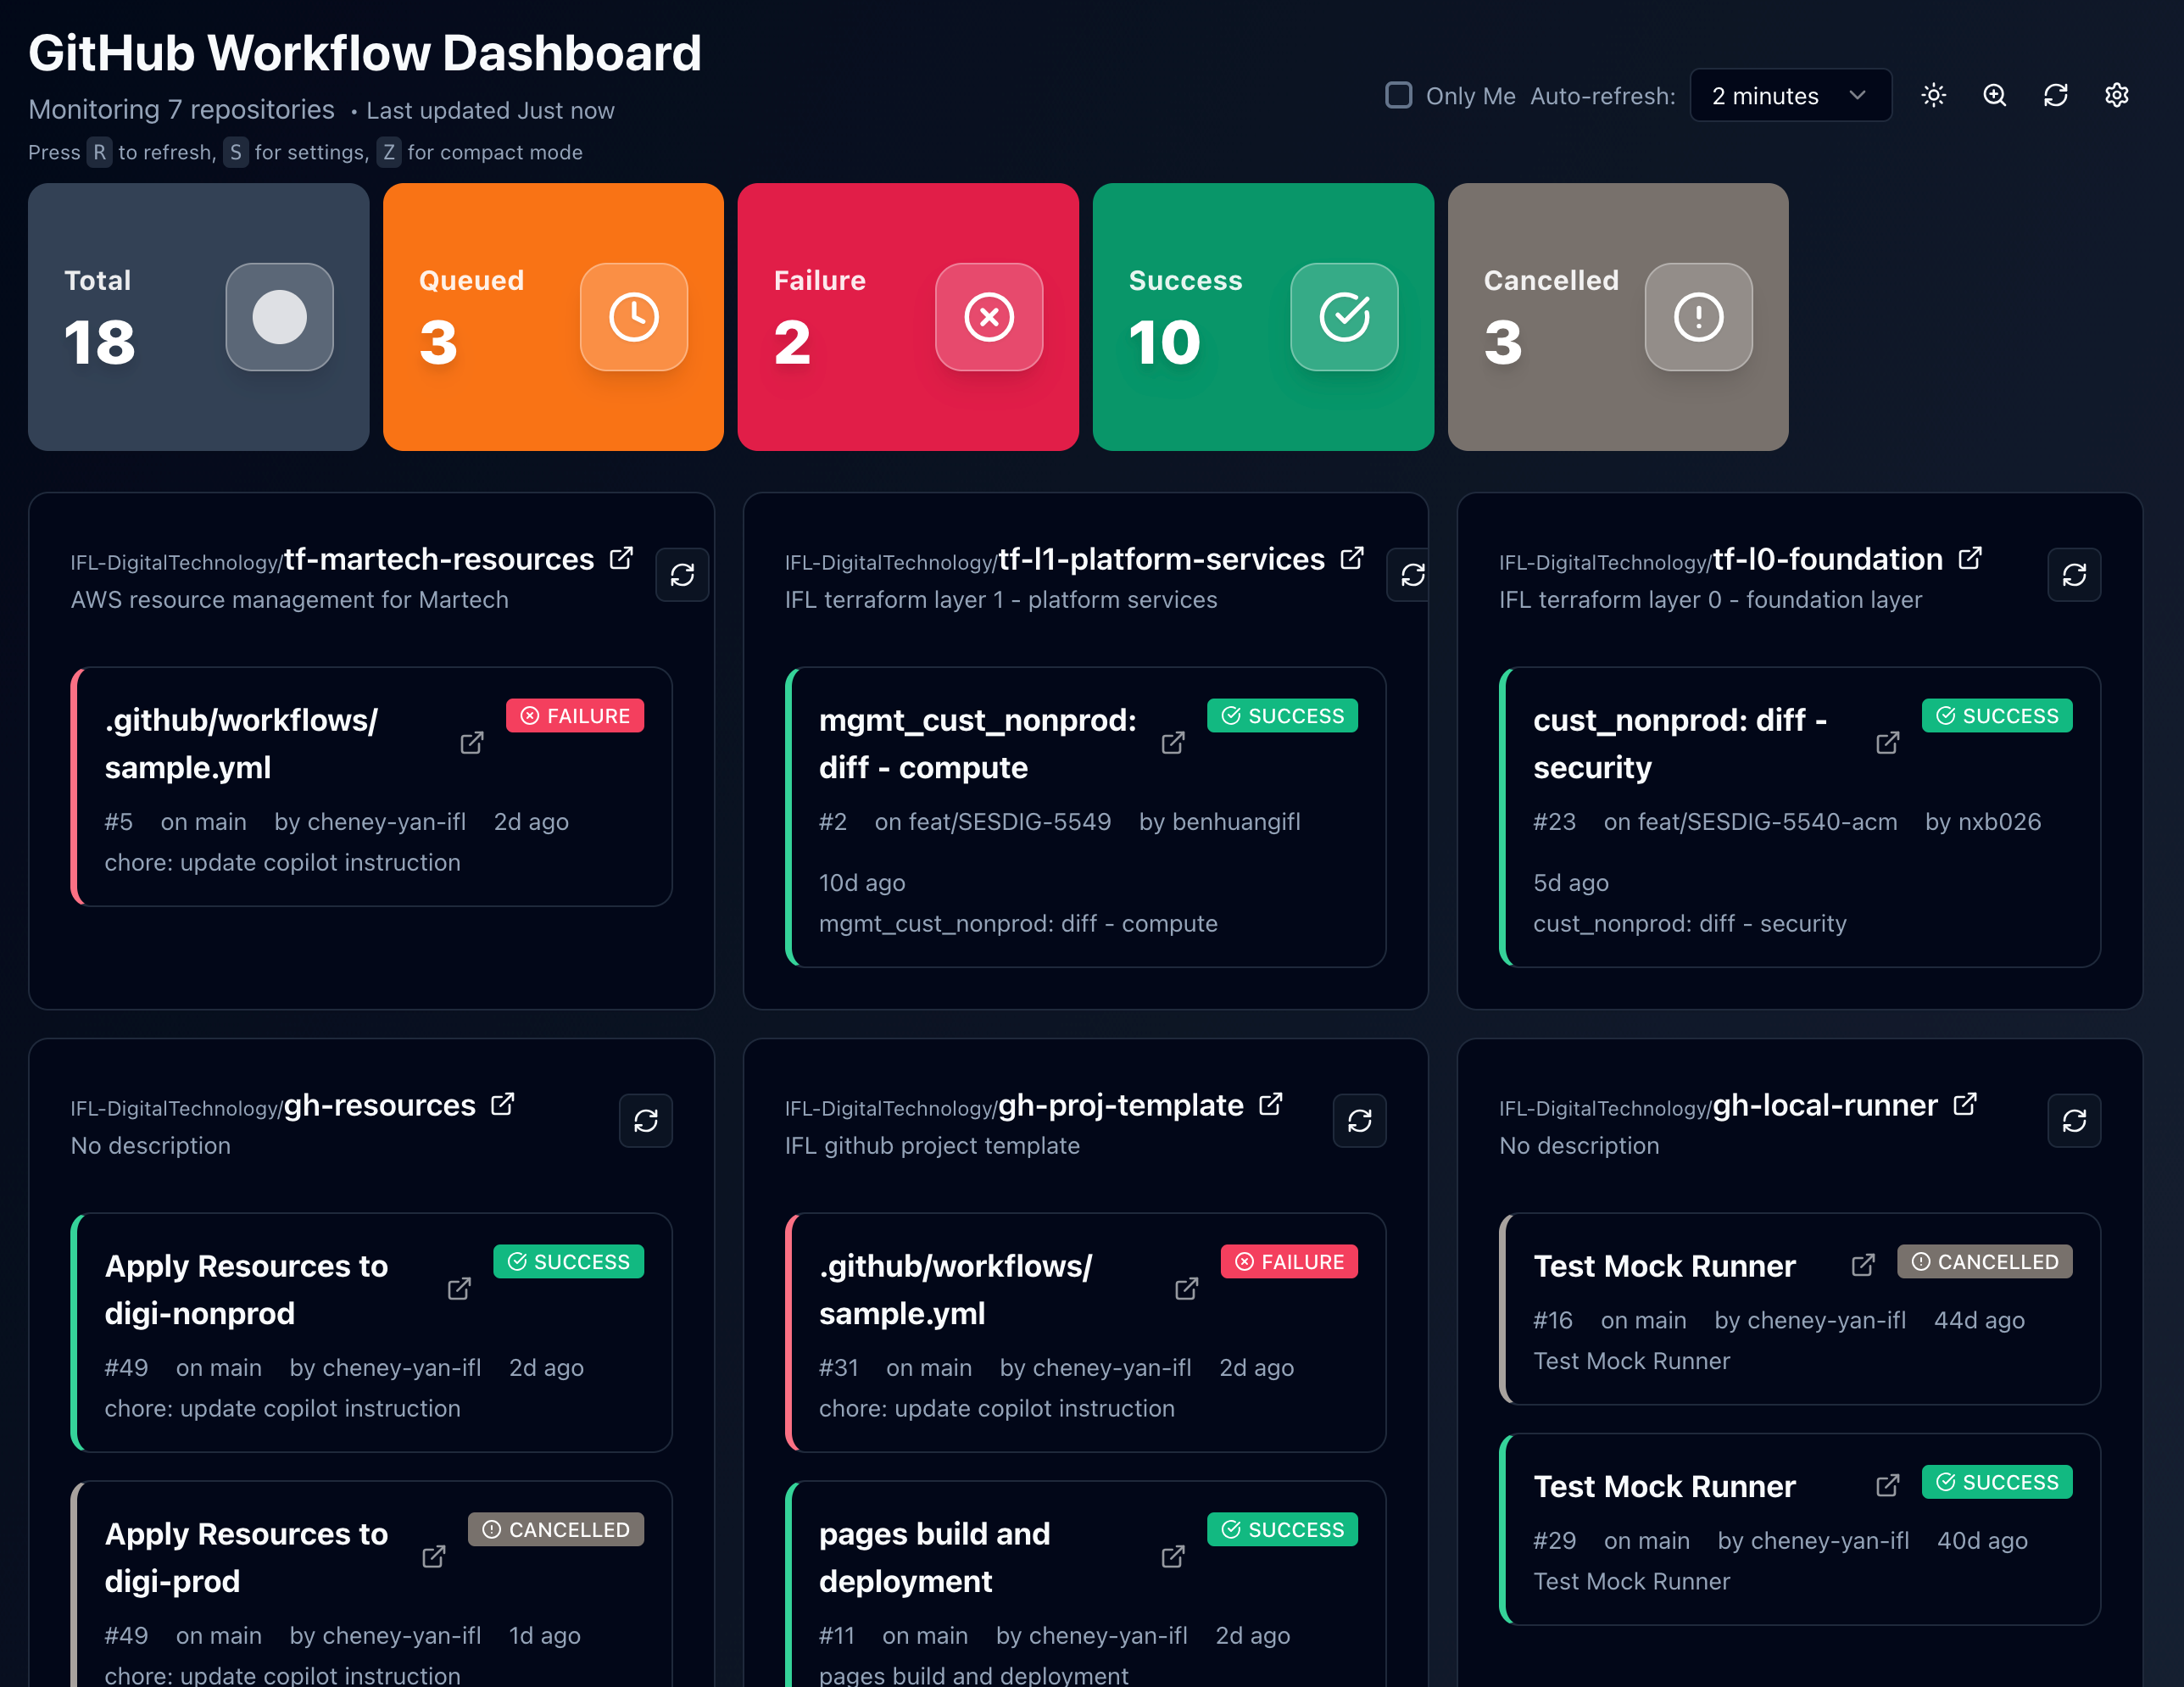
Task: Click the "R" keyboard hint key
Action: (x=99, y=152)
